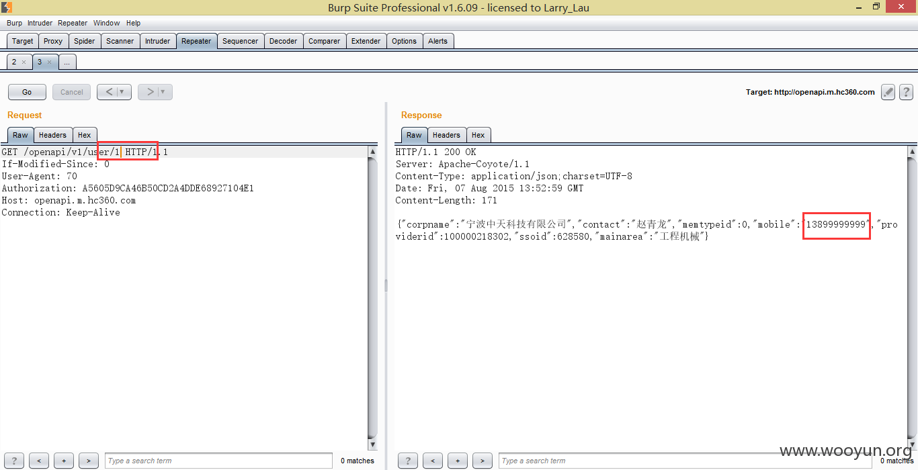918x470 pixels.
Task: Click the If-Modified-Since: 0 line
Action: (x=55, y=164)
